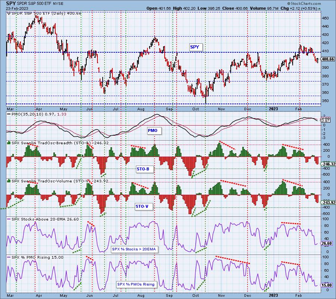
Task: Click the StockCharts.com copyright label
Action: pyautogui.click(x=304, y=3)
